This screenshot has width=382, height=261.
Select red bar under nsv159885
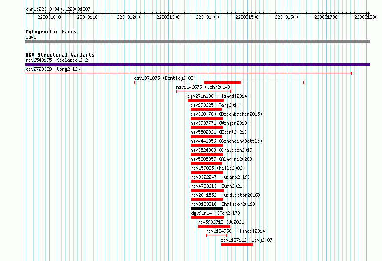click(x=207, y=172)
